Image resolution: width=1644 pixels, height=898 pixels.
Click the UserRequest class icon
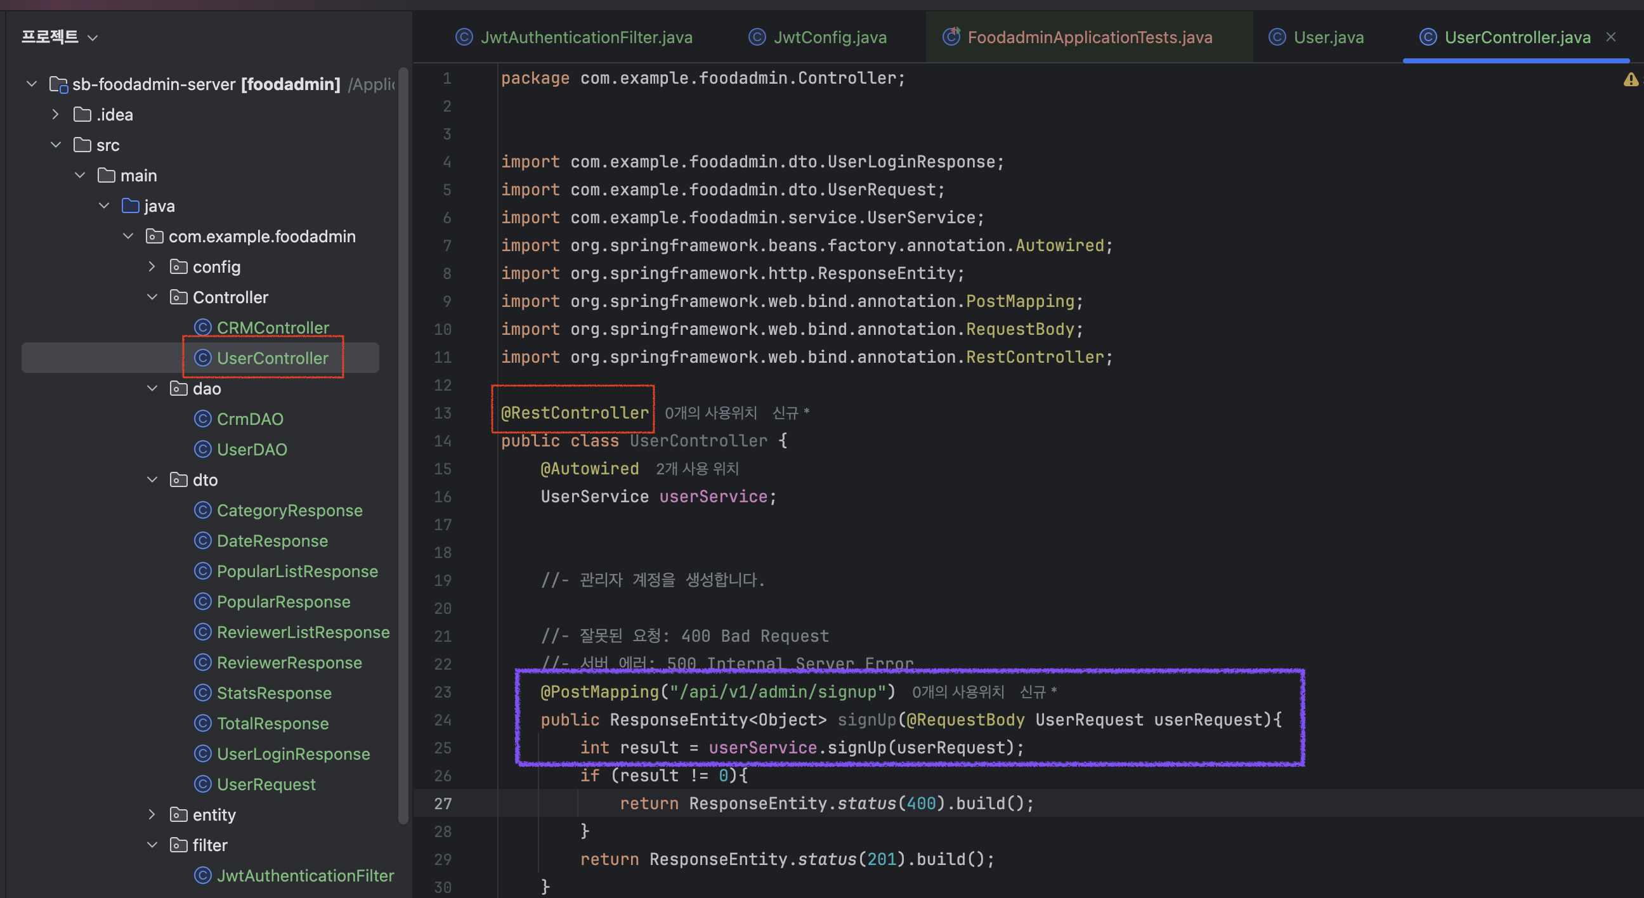coord(202,784)
